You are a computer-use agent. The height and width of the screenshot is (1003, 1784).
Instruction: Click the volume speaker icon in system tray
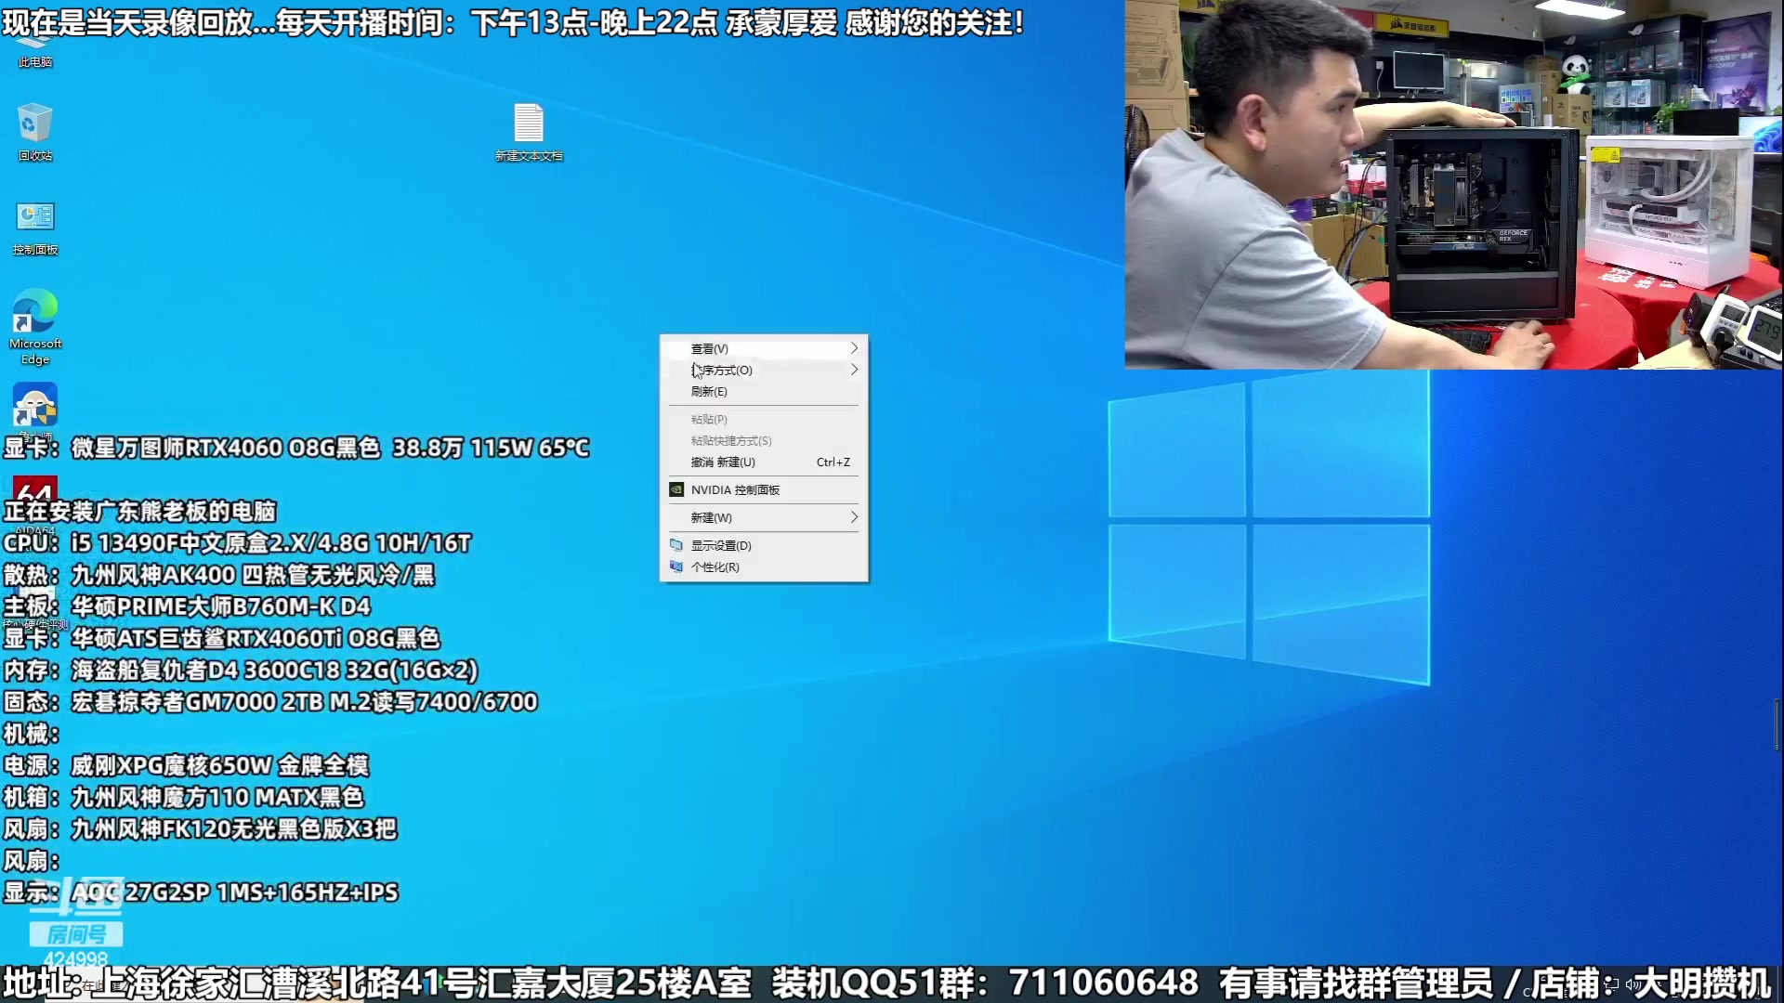[x=1634, y=985]
